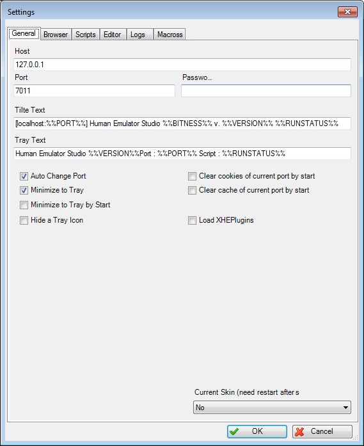The image size is (364, 446).
Task: Click the Port label
Action: coord(21,77)
